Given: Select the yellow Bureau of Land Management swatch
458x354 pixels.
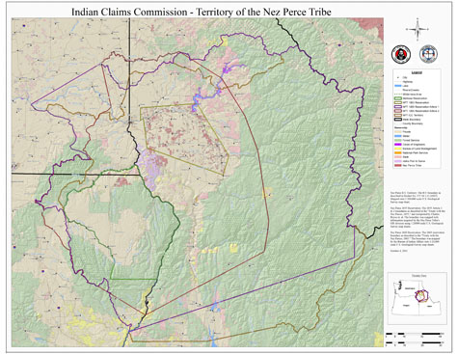Looking at the screenshot, I should point(398,149).
